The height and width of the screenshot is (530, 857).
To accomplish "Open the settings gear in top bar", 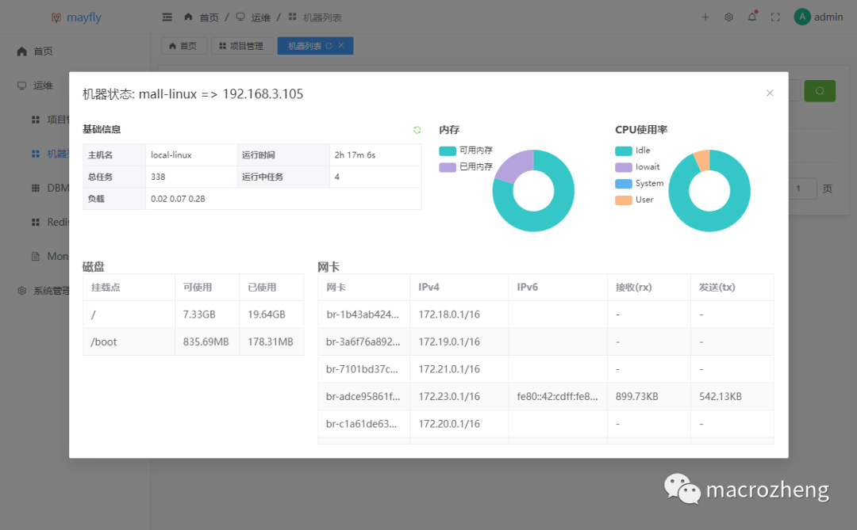I will click(x=728, y=17).
